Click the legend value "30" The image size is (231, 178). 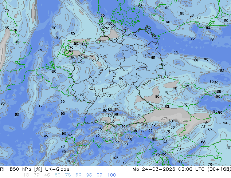point(36,175)
